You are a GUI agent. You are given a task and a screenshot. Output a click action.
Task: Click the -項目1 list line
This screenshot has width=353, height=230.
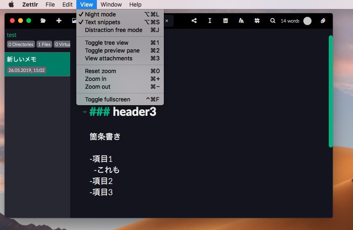point(101,159)
